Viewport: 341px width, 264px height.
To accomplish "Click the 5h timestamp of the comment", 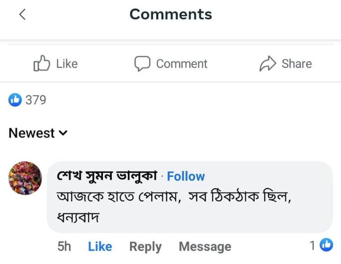I will coord(64,247).
